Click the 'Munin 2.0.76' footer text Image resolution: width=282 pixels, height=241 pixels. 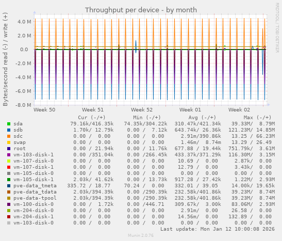tap(141, 235)
